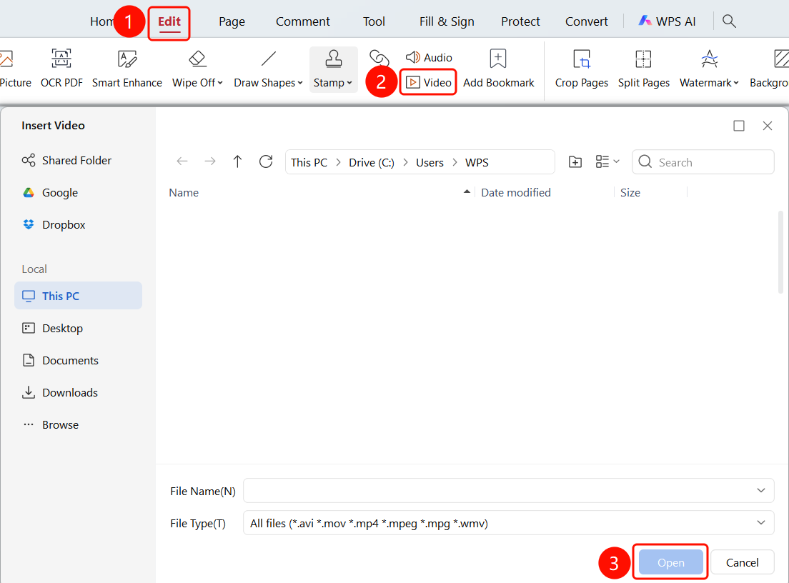Refresh the file list
The height and width of the screenshot is (583, 789).
pos(266,161)
